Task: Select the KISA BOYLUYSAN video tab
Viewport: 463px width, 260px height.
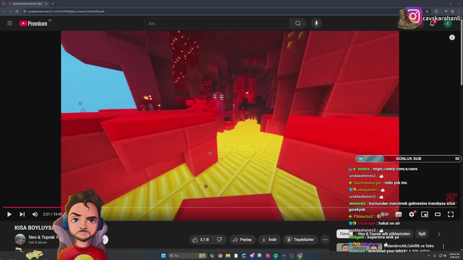Action: [28, 4]
